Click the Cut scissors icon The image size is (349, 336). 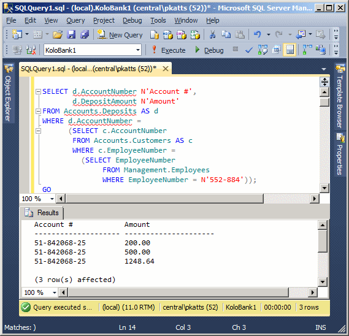tap(213, 35)
